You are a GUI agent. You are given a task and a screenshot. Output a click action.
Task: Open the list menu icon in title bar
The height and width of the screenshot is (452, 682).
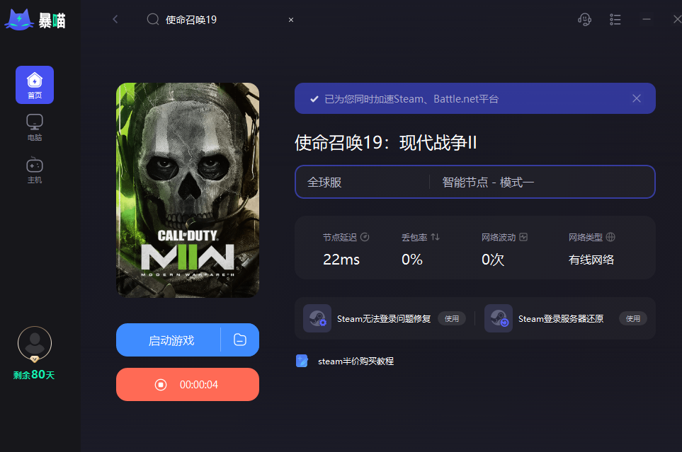[615, 20]
